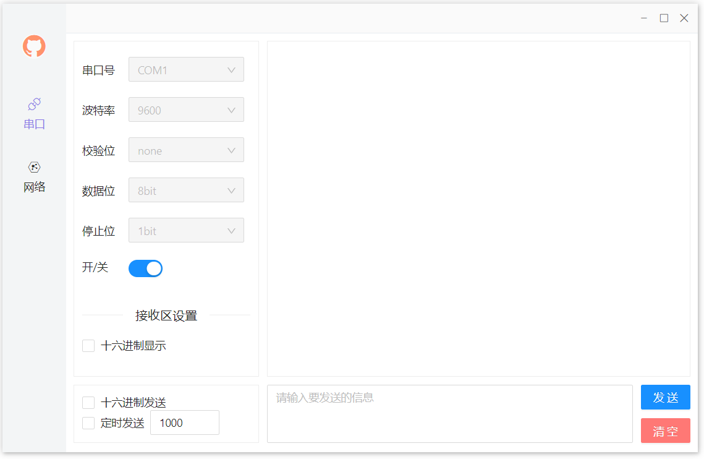
Task: Open the GitHub logo link
Action: click(x=34, y=46)
